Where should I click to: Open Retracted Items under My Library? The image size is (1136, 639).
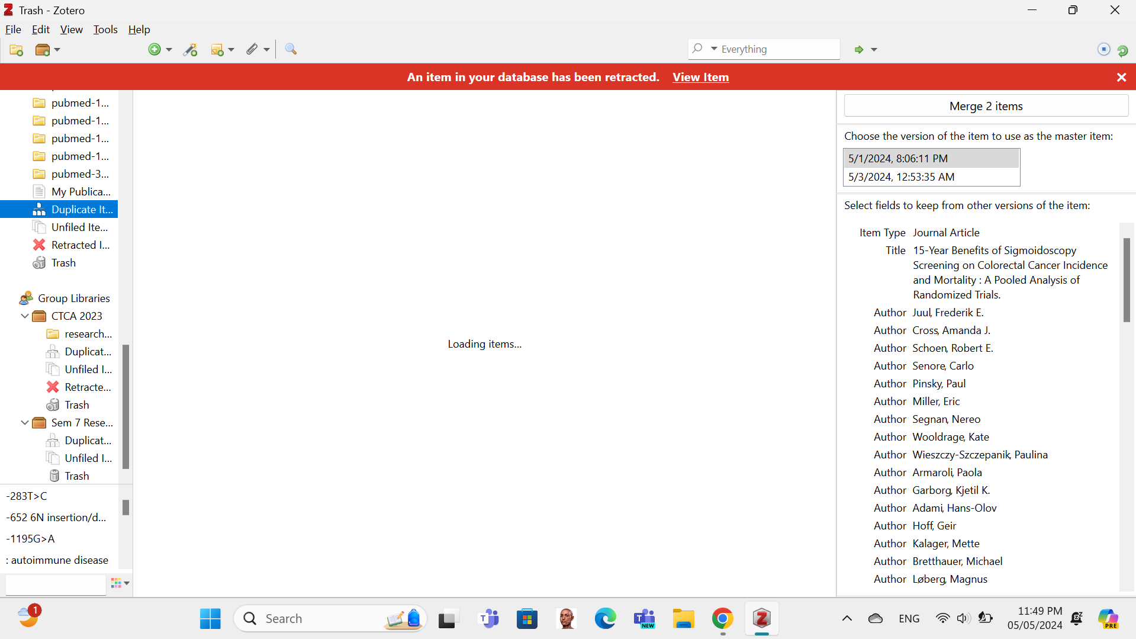click(71, 245)
